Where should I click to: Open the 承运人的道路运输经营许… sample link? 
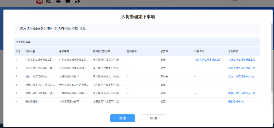pos(243,68)
